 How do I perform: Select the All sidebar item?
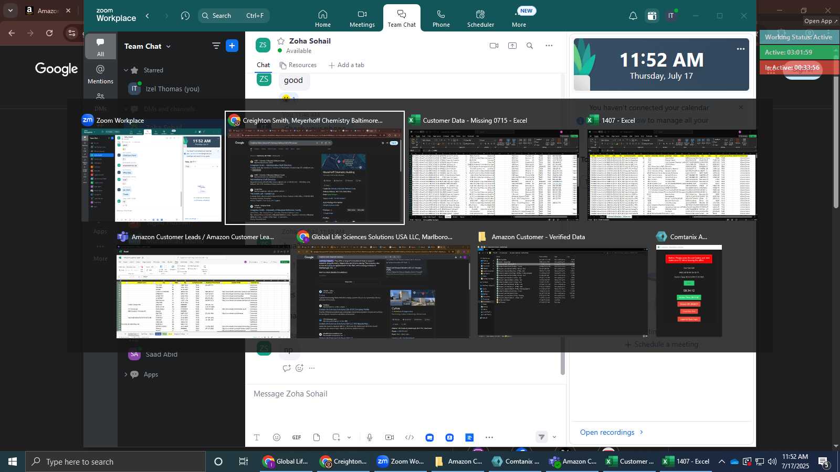[x=100, y=47]
